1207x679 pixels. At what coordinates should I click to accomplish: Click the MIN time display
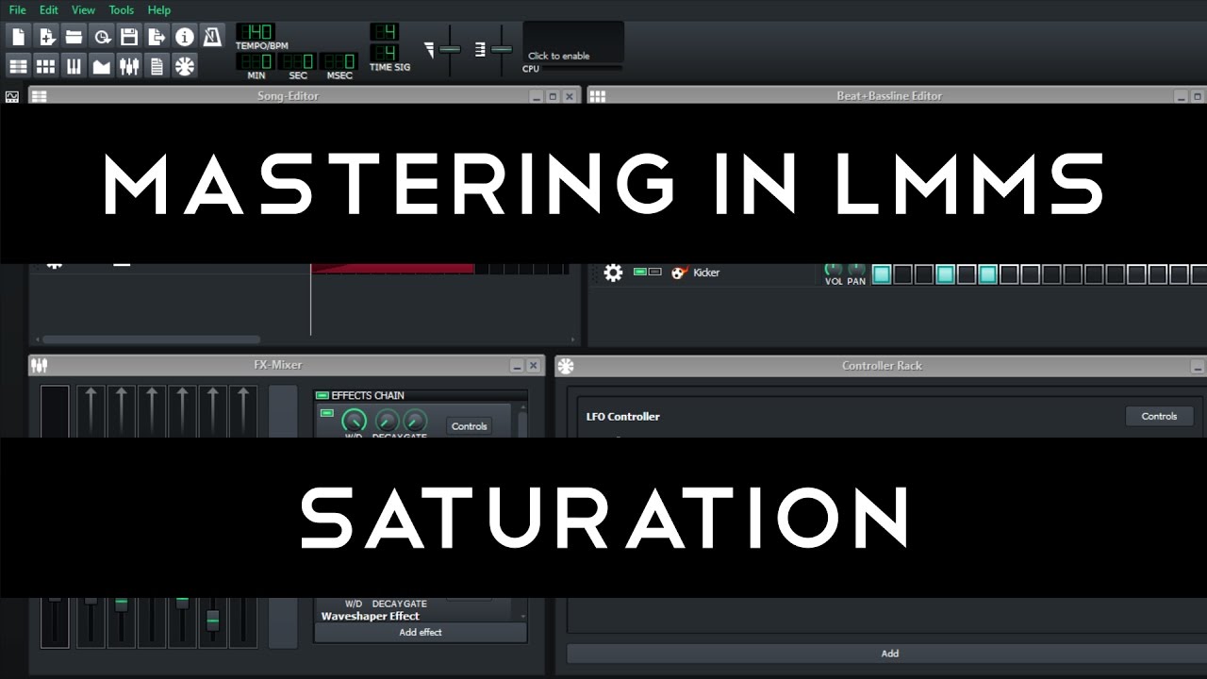(256, 61)
